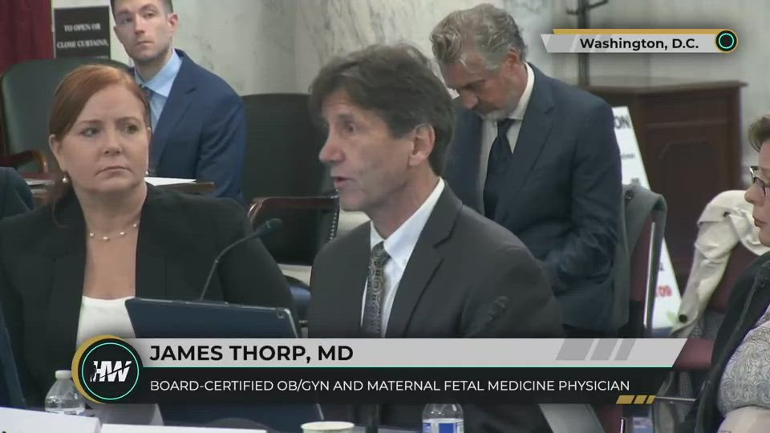The width and height of the screenshot is (770, 433).
Task: Click the teal circle beside Washington, D.C.
Action: [726, 41]
